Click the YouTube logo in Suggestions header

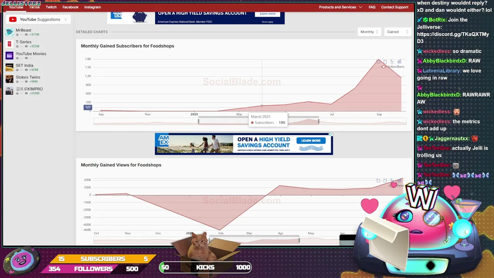coord(13,19)
